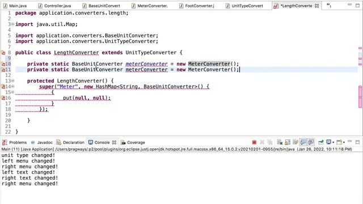Click meterConverter variable name on line 11
The image size is (363, 204).
coord(146,70)
